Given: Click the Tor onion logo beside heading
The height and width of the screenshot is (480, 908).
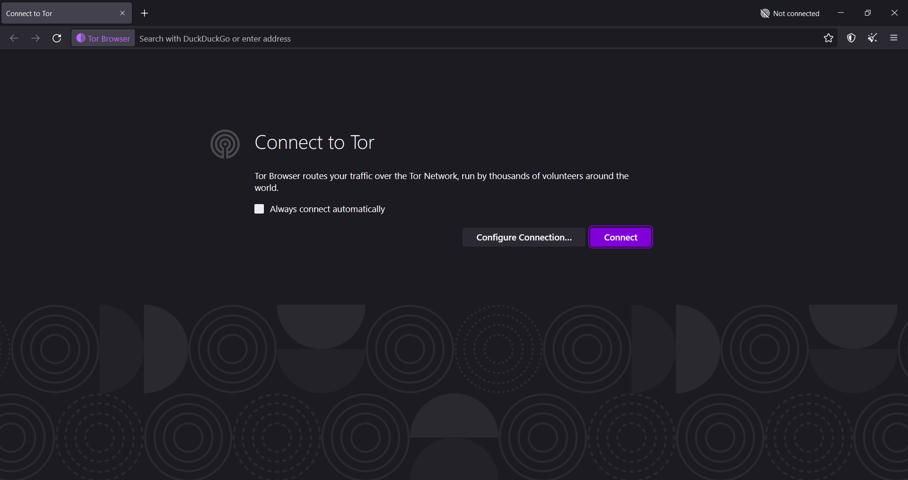Looking at the screenshot, I should pos(225,144).
